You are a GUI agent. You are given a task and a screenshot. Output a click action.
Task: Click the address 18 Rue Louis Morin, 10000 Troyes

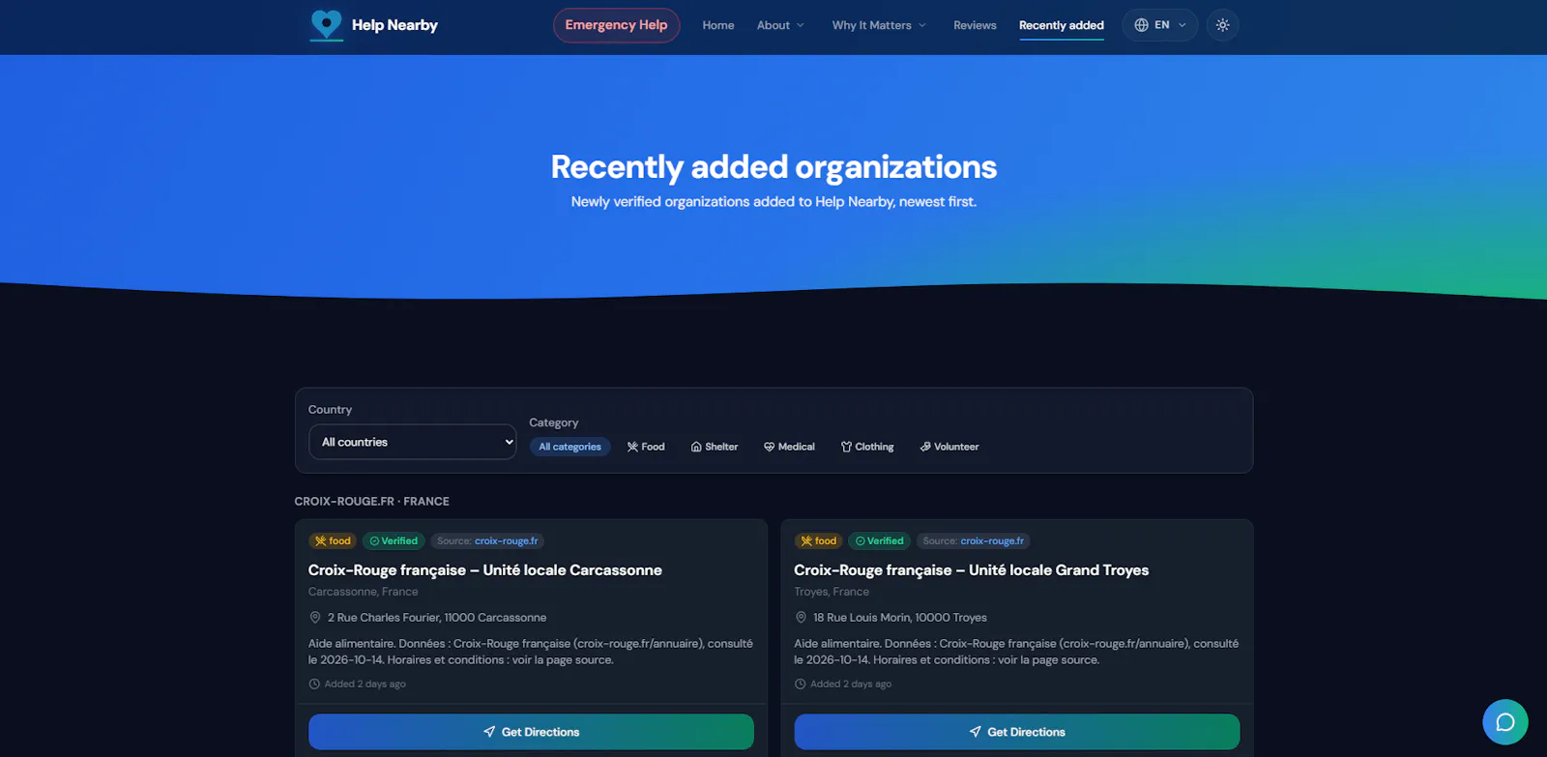point(900,618)
